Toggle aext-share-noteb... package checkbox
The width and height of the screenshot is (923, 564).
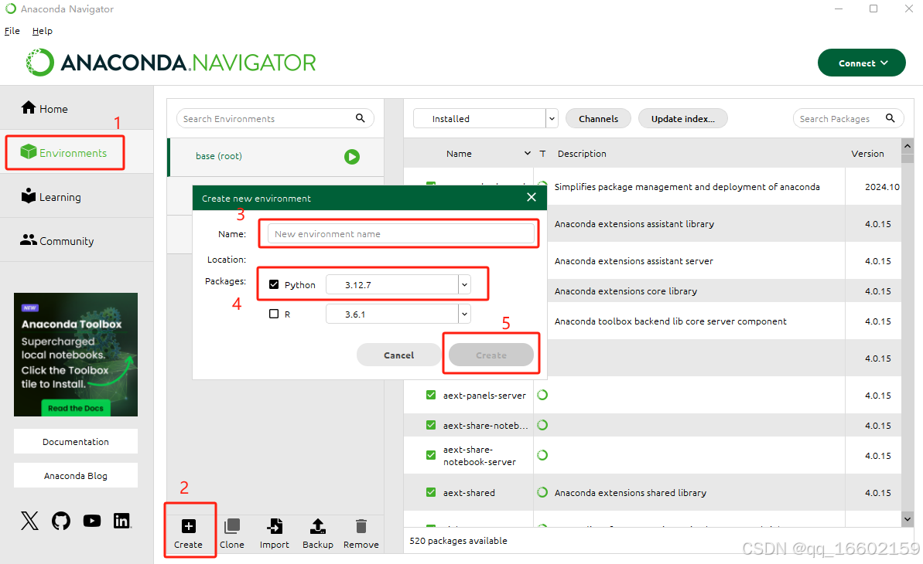pos(431,425)
